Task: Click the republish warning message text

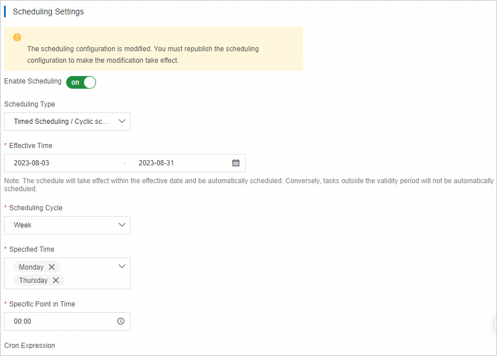Action: point(143,55)
